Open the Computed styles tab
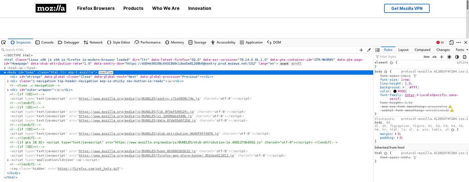The image size is (469, 182). [x=422, y=50]
